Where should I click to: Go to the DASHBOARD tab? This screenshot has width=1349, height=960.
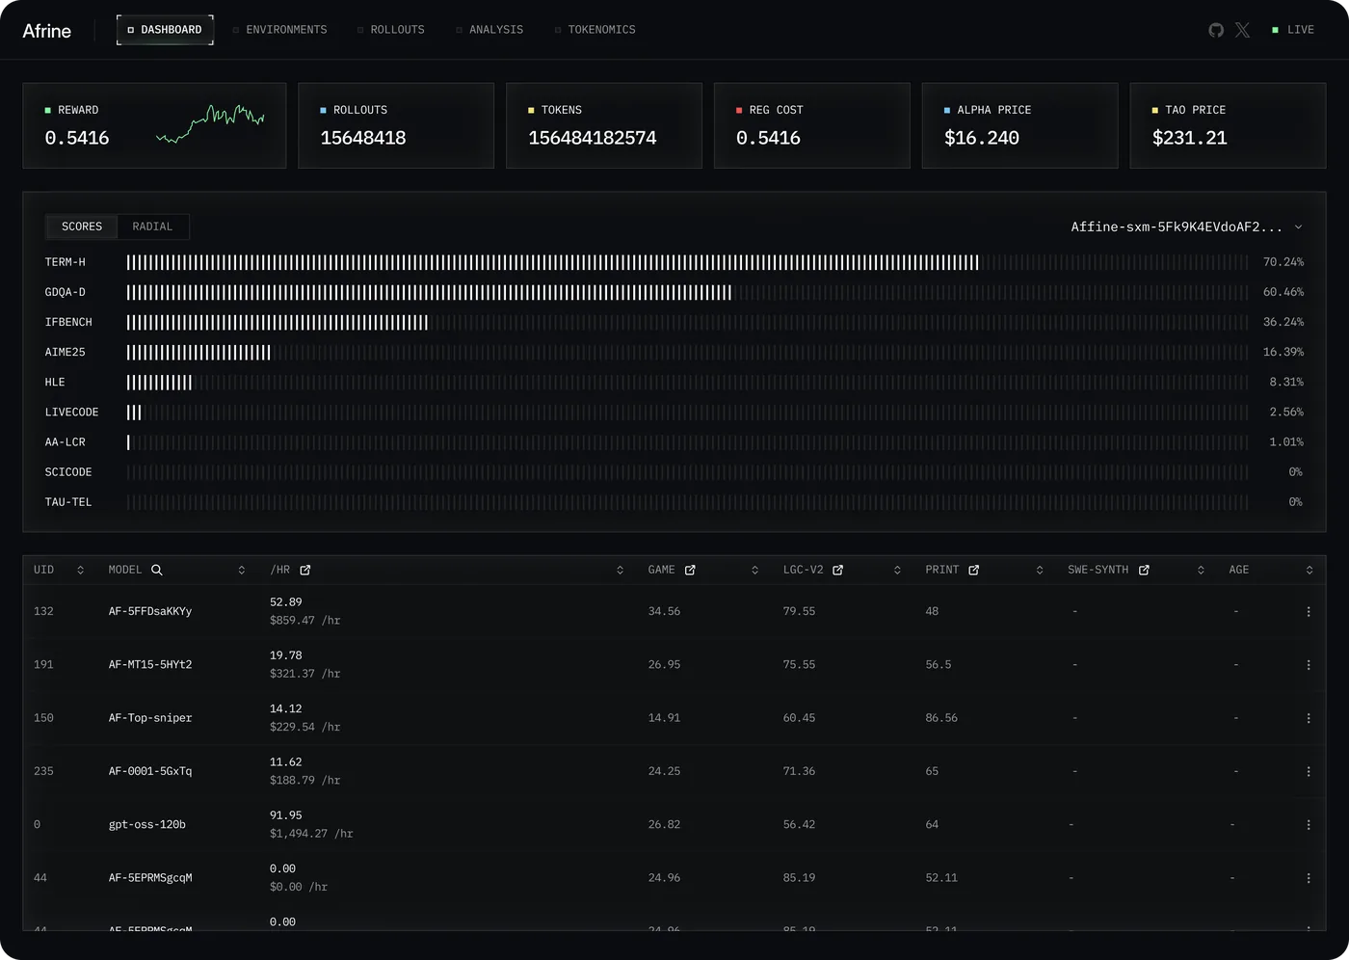[165, 30]
